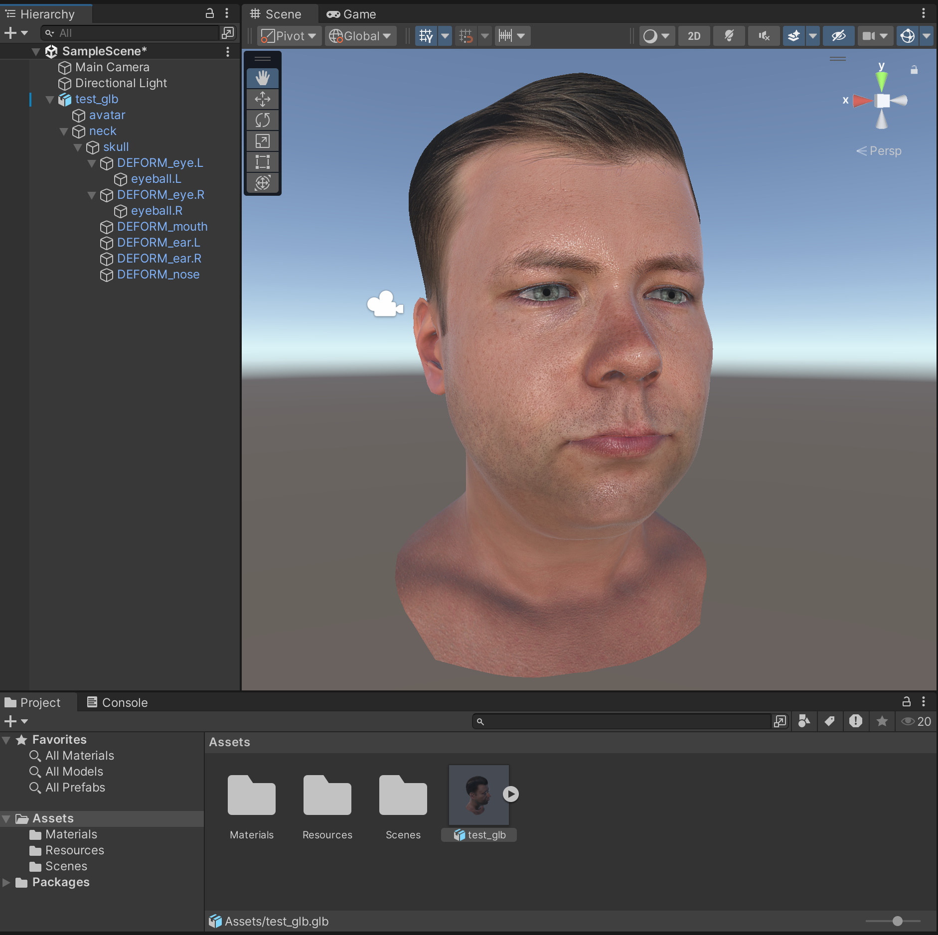This screenshot has width=938, height=935.
Task: Open the draw mode shading dropdown
Action: click(657, 36)
